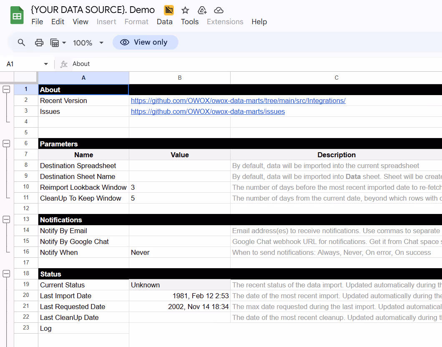This screenshot has height=347, width=442.
Task: Select the Last CleanUp Date cell
Action: (x=84, y=317)
